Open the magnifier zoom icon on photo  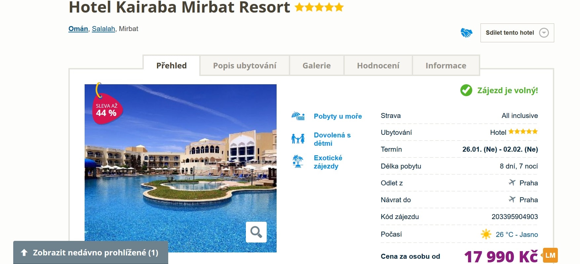click(256, 232)
